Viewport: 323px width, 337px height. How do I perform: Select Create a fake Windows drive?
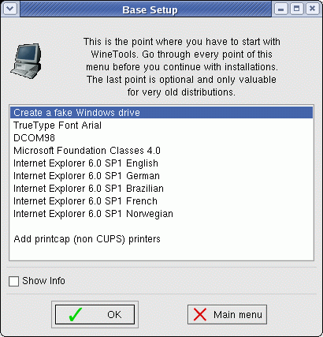coord(161,113)
